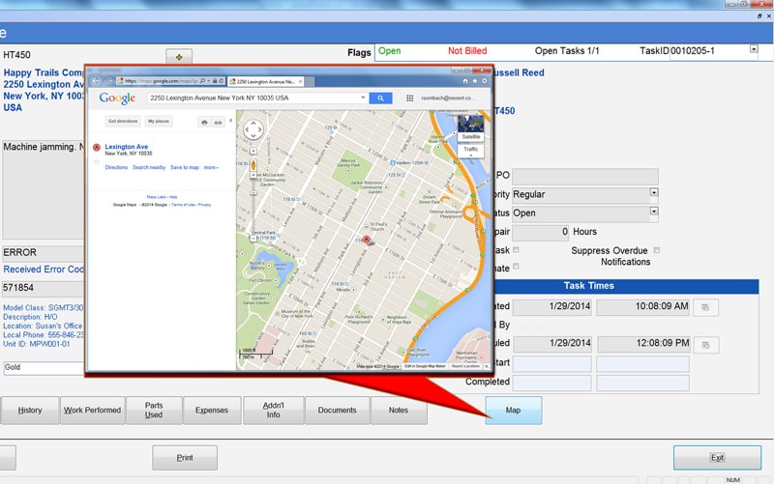Viewport: 774px width, 484px height.
Task: Click the Completed date field
Action: click(552, 383)
